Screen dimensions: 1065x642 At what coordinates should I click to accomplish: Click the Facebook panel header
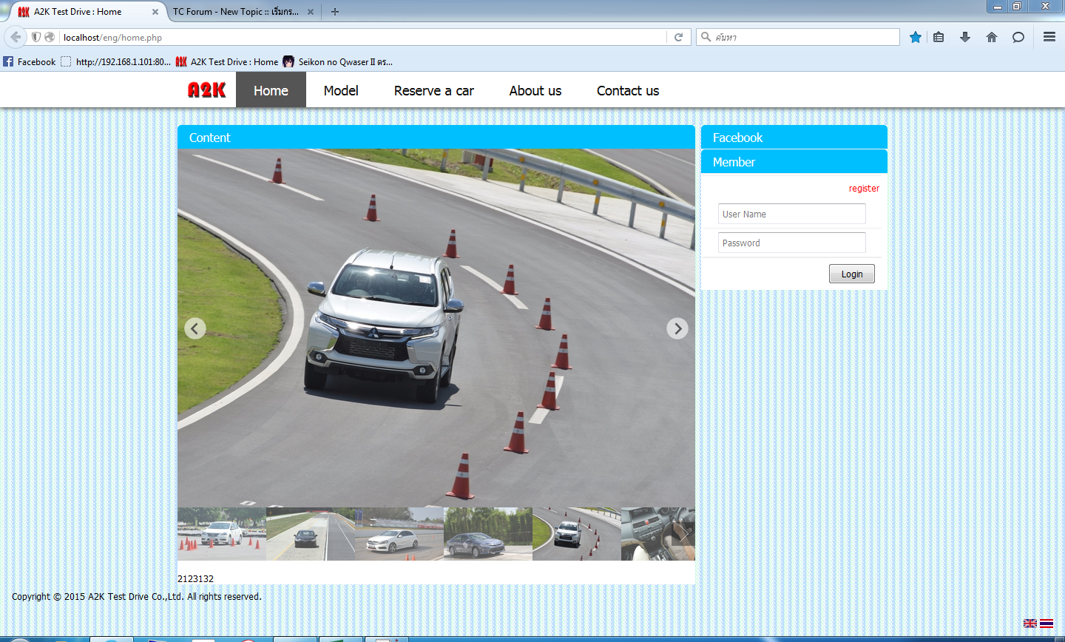(x=794, y=138)
